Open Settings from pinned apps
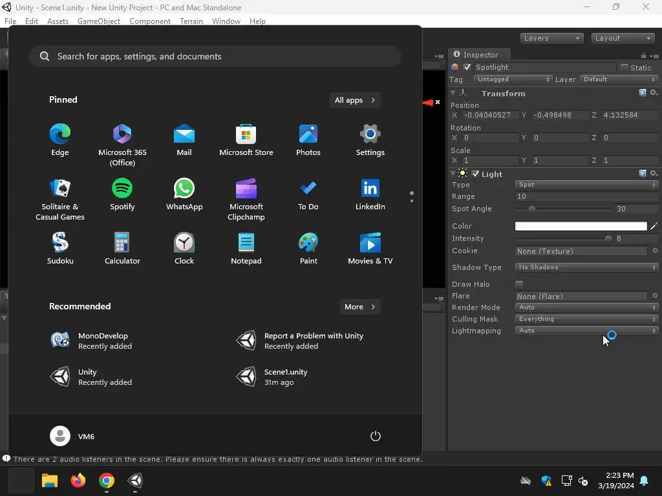The image size is (662, 496). [x=370, y=140]
